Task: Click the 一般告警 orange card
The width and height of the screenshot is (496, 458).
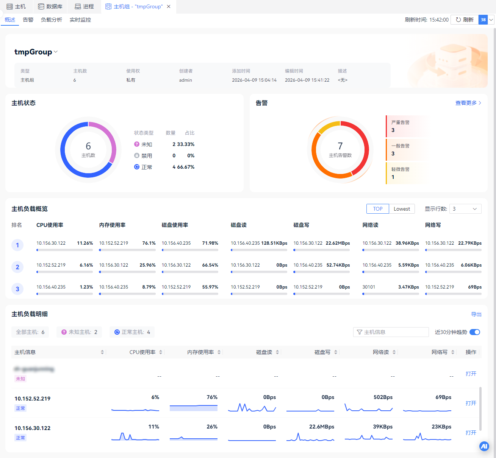Action: pos(408,150)
